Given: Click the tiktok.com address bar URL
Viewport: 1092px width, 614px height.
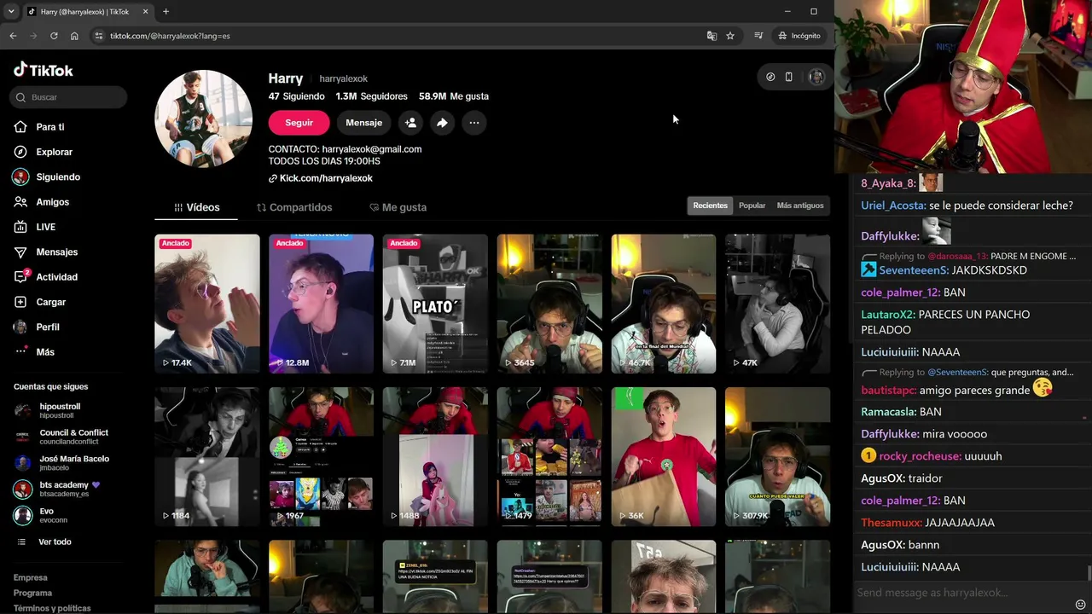Looking at the screenshot, I should pyautogui.click(x=170, y=36).
